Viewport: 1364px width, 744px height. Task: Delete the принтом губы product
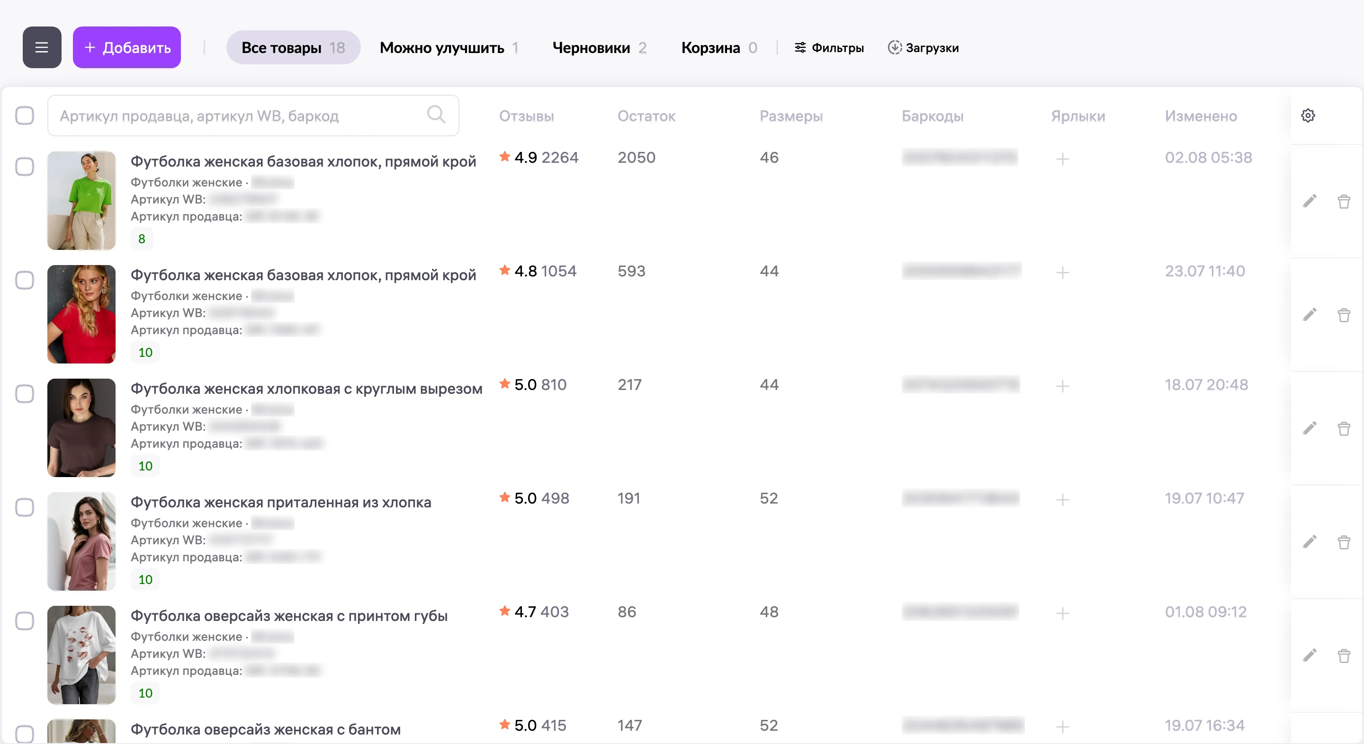[1344, 655]
